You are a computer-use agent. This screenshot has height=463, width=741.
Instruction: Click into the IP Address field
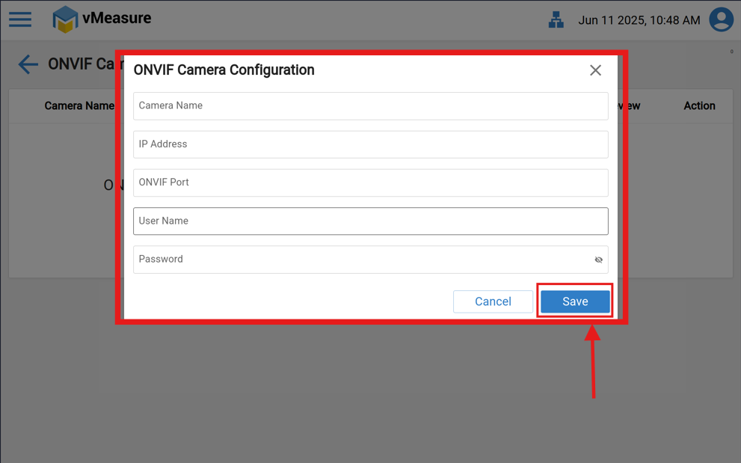pyautogui.click(x=370, y=144)
